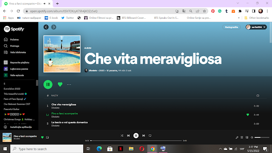This screenshot has width=272, height=153.
Task: Open Pretraga search in sidebar
Action: [11, 46]
